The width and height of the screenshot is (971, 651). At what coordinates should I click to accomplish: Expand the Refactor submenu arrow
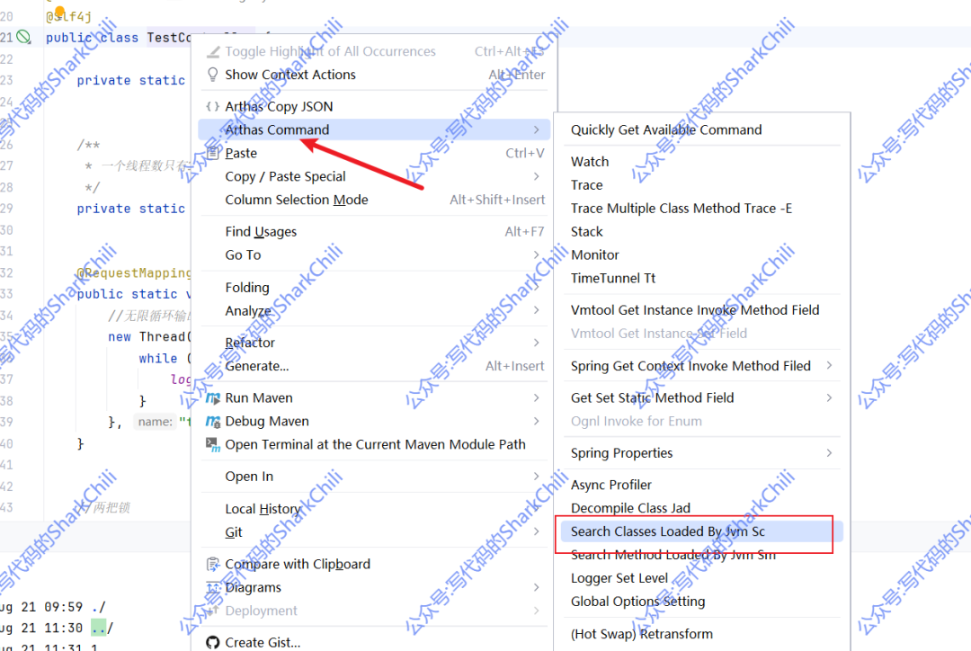[x=536, y=343]
